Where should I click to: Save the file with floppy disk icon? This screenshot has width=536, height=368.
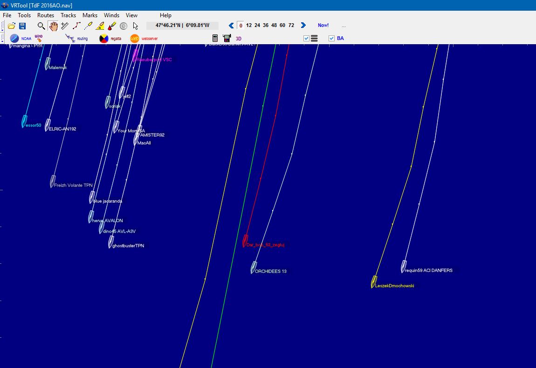click(x=22, y=26)
